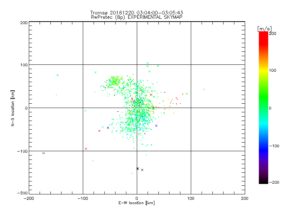Click the 'N-S location [km]' axis label

[x=13, y=108]
